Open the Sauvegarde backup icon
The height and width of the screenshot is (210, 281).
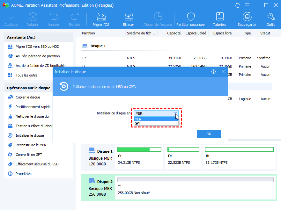coord(247,17)
